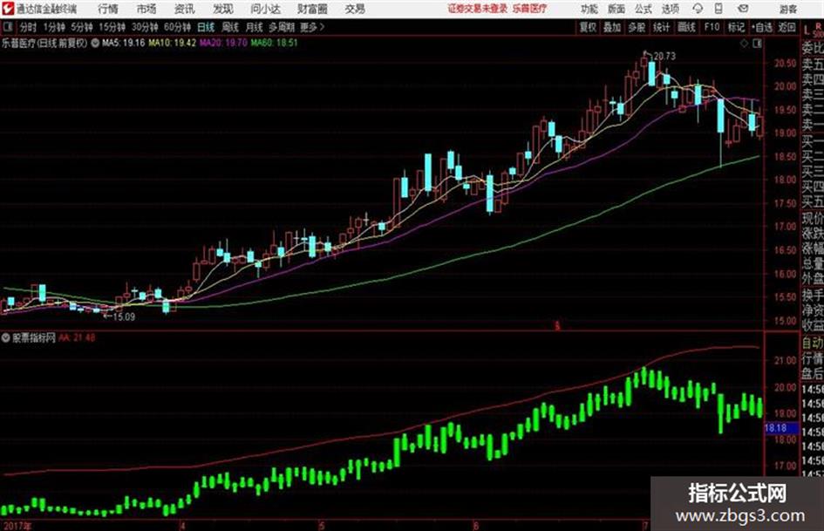Switch to 60分钟 period
This screenshot has height=531, width=824.
click(x=177, y=27)
